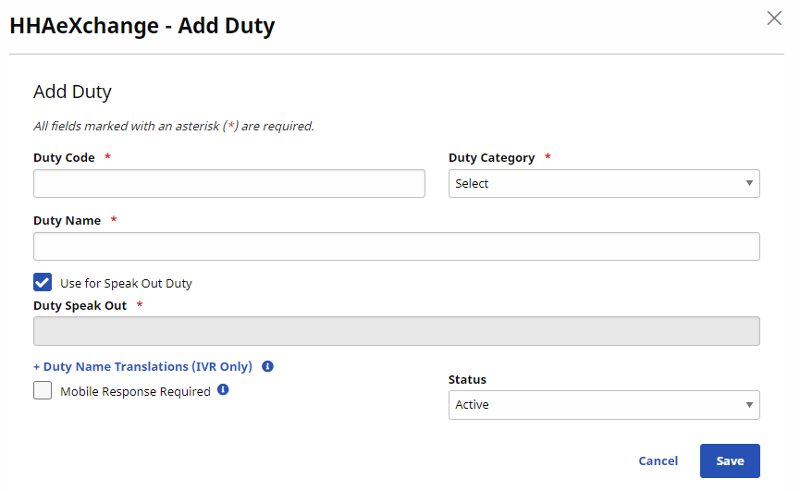Expand Duty Name Translations (IVR Only) section
The width and height of the screenshot is (800, 491).
coord(142,366)
